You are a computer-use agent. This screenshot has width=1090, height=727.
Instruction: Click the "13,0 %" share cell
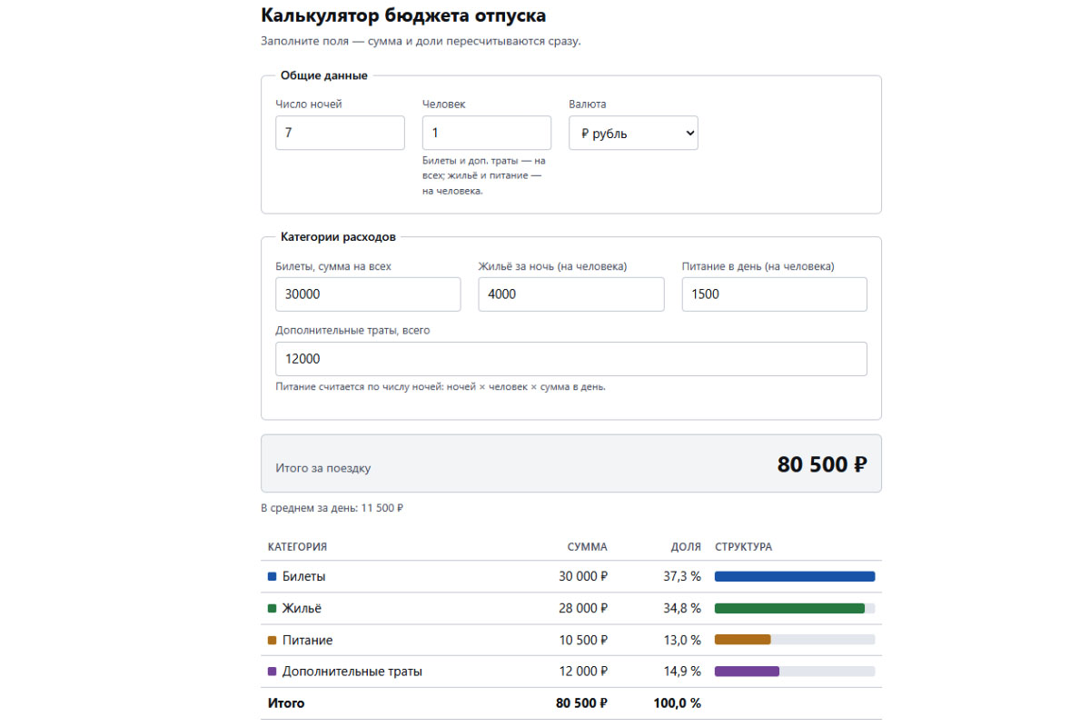tap(682, 640)
